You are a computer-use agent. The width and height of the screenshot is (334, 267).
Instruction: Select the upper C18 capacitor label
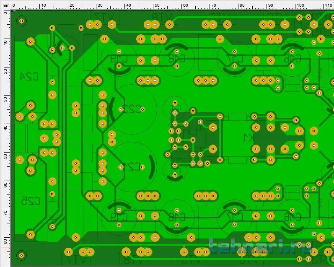coord(177,59)
